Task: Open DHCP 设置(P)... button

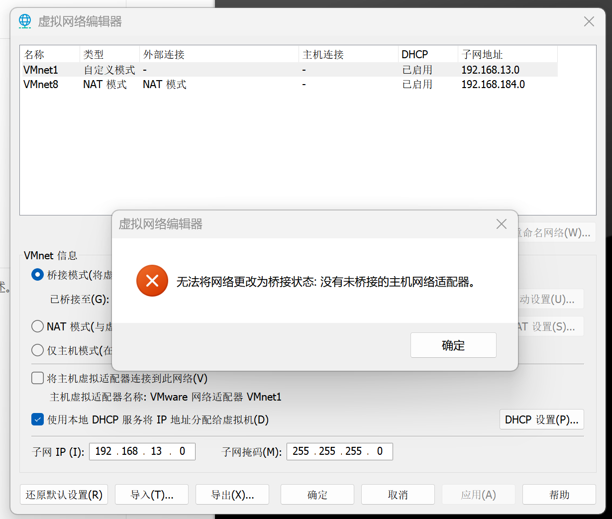Action: tap(541, 419)
